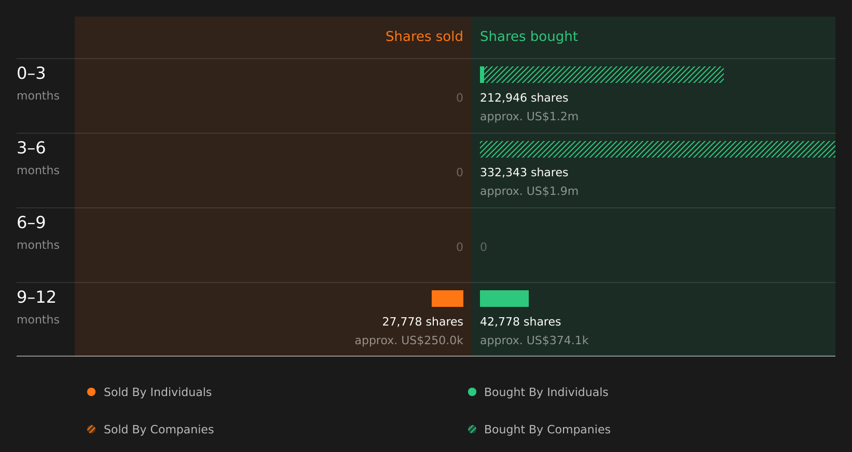Select the Sold By Companies legend label
Screen dimensions: 852x452
tap(159, 429)
